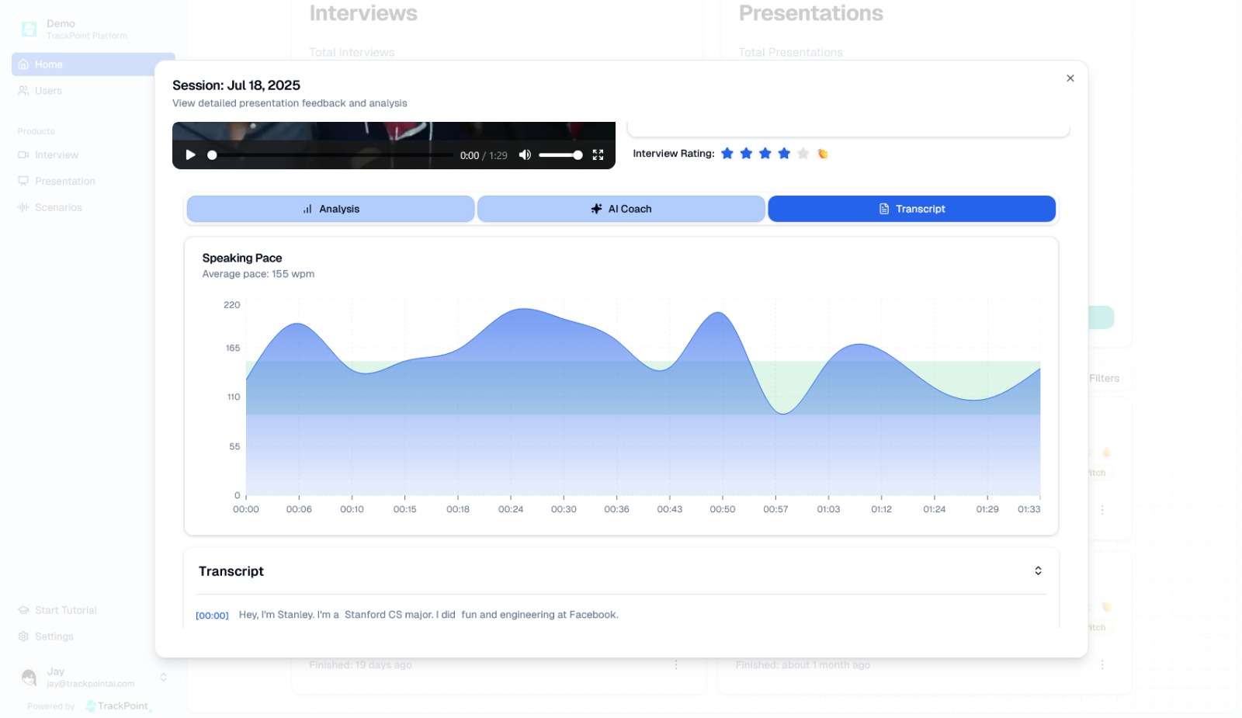Jump to the [00:00] transcript timestamp
The width and height of the screenshot is (1242, 718).
pyautogui.click(x=212, y=616)
